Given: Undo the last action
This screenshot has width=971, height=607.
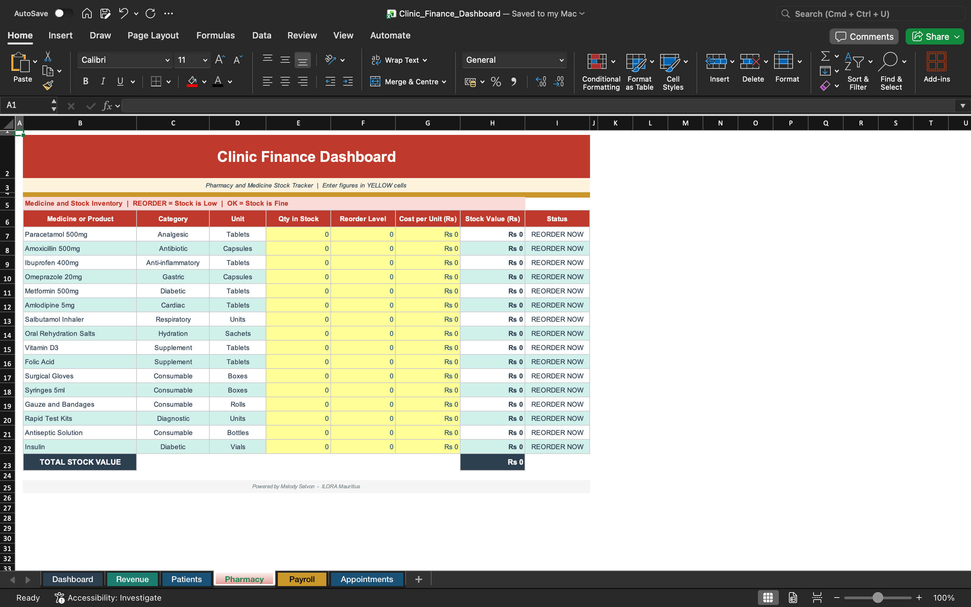Looking at the screenshot, I should [x=124, y=13].
